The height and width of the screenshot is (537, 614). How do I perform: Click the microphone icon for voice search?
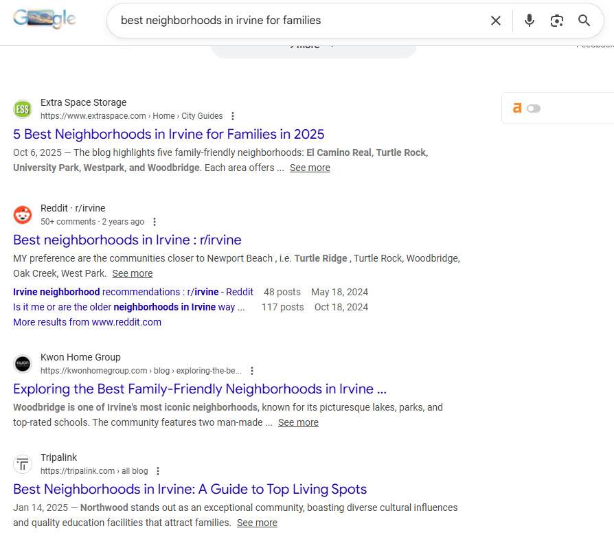pyautogui.click(x=529, y=21)
